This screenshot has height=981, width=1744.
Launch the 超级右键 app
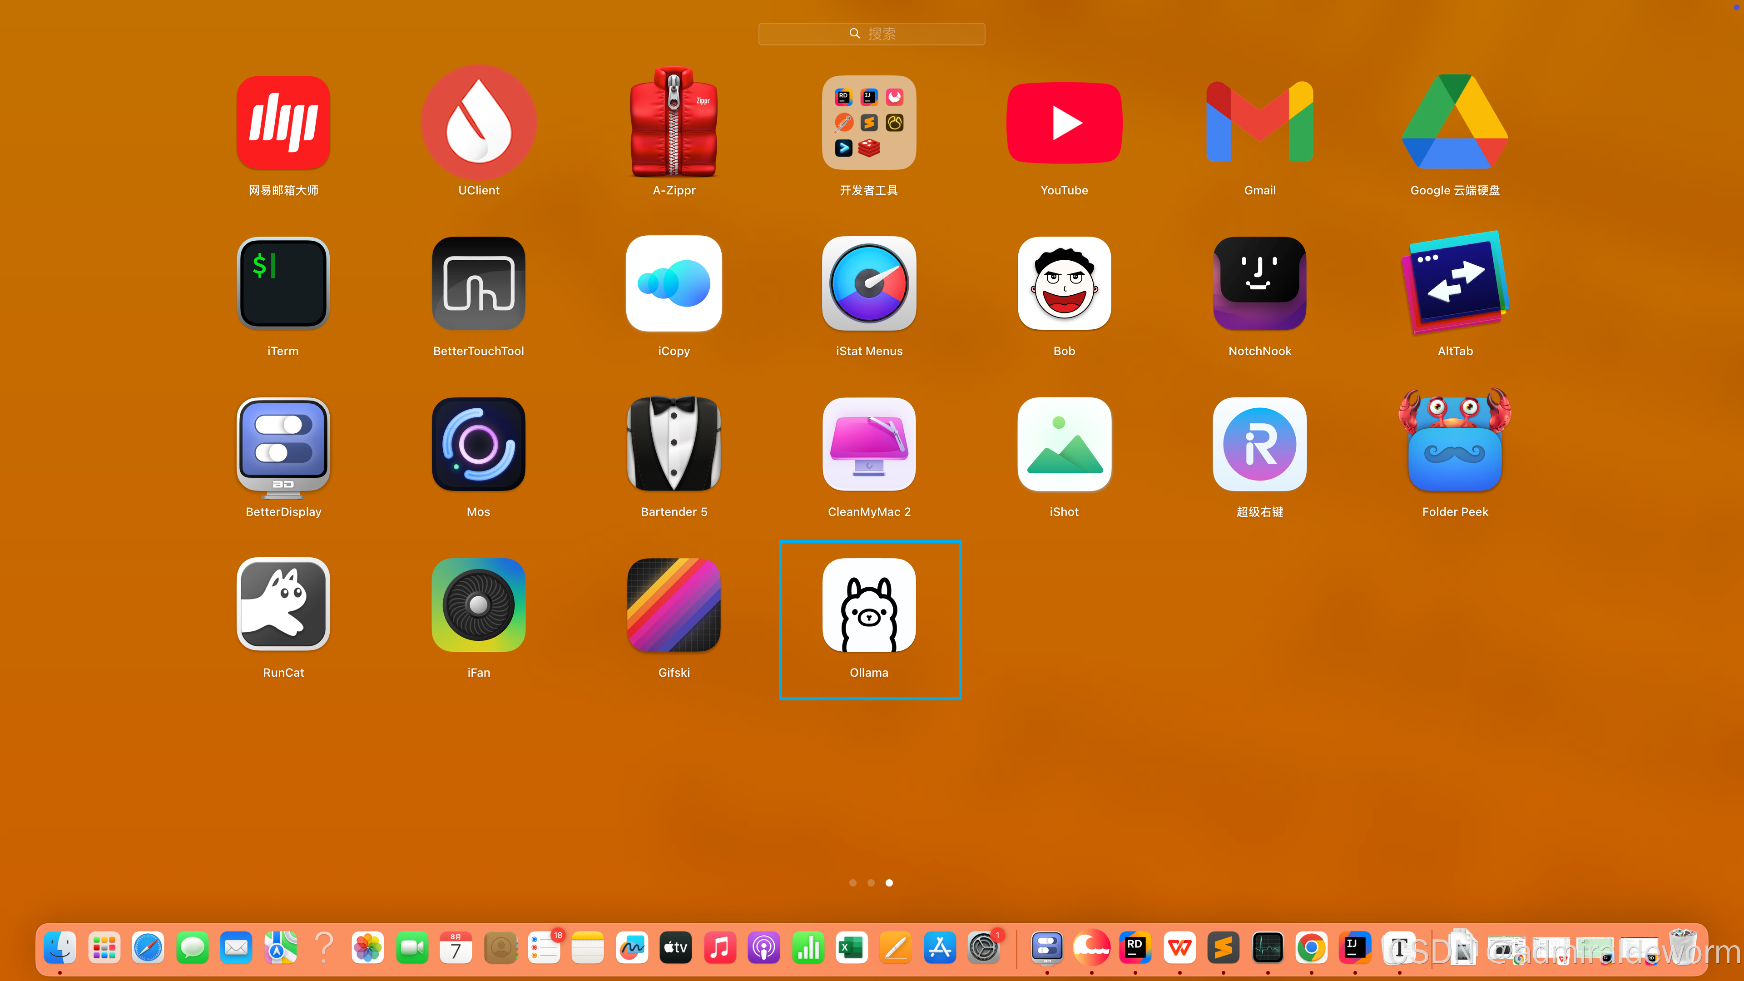1259,444
